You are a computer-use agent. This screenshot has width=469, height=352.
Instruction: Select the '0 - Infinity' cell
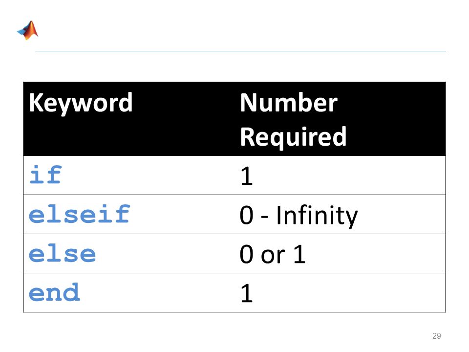(x=298, y=216)
